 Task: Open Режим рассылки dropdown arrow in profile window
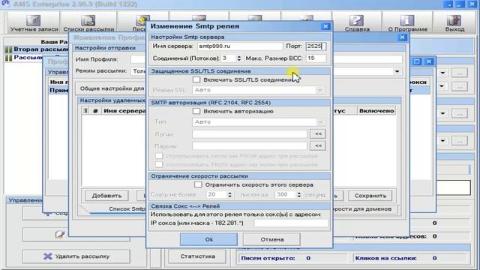click(397, 71)
